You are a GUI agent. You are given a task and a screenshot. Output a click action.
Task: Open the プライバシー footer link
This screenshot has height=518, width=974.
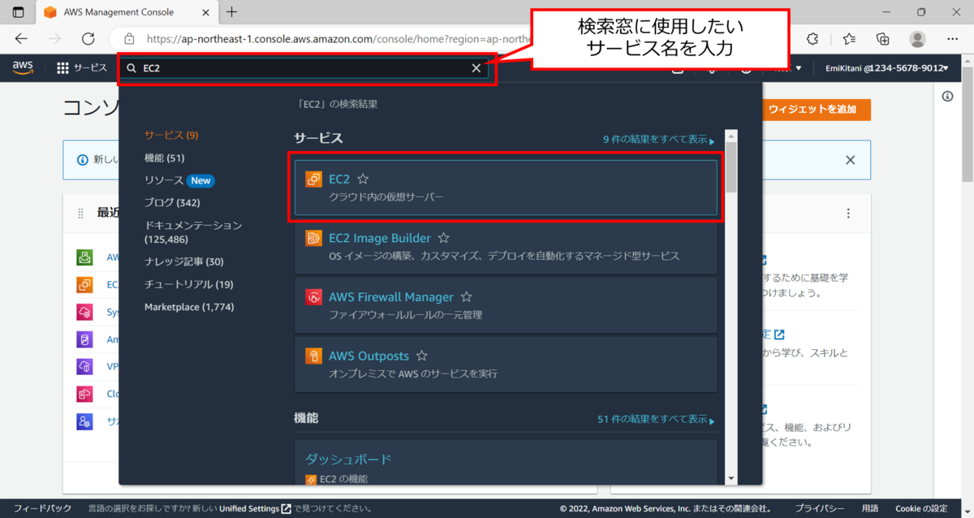pos(821,508)
